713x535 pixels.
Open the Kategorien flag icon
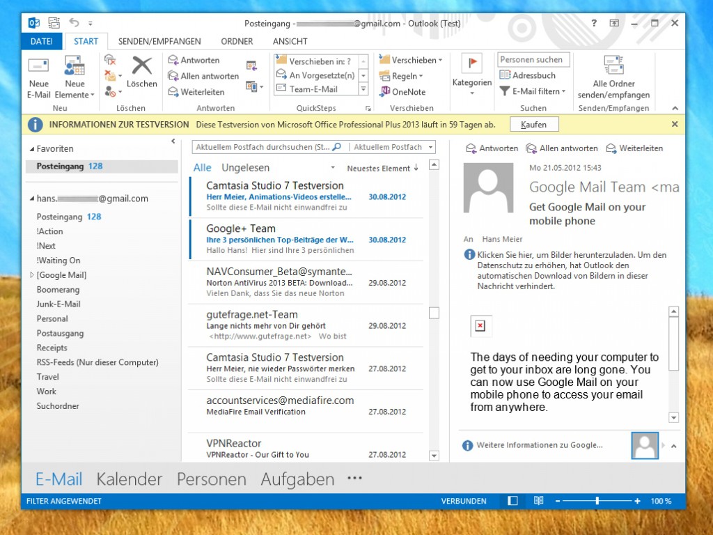point(471,63)
